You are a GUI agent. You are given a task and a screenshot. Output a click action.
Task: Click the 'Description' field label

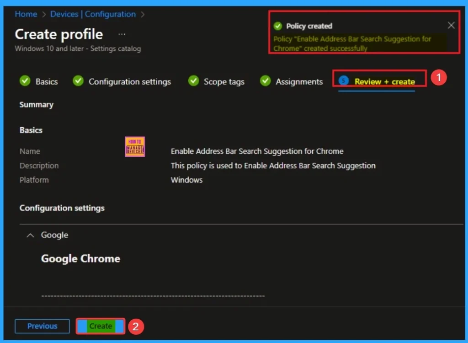tap(39, 166)
